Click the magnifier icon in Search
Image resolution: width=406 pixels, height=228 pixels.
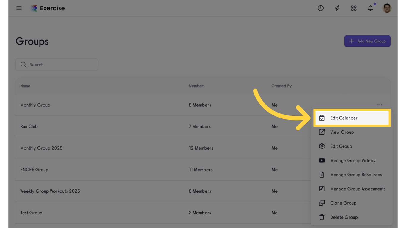pos(23,65)
